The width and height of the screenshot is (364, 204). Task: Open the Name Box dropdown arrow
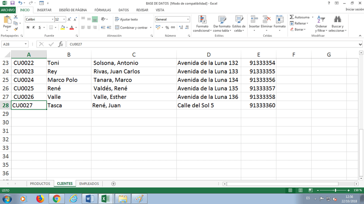(x=26, y=44)
